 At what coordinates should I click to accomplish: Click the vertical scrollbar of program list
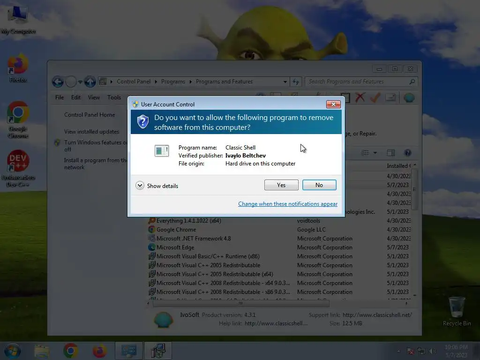[414, 189]
